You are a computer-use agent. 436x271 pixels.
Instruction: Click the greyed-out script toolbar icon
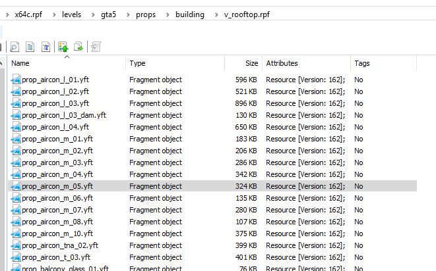96,47
